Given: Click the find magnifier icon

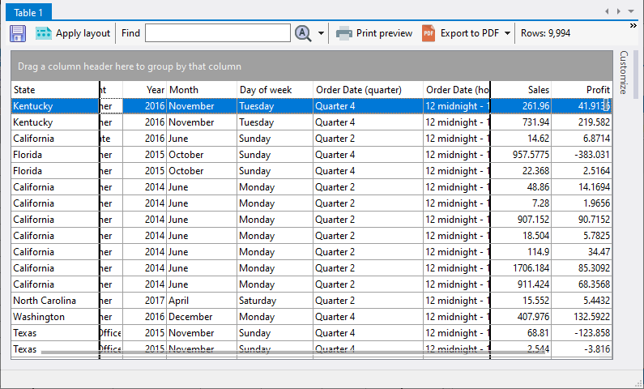Looking at the screenshot, I should (x=303, y=33).
